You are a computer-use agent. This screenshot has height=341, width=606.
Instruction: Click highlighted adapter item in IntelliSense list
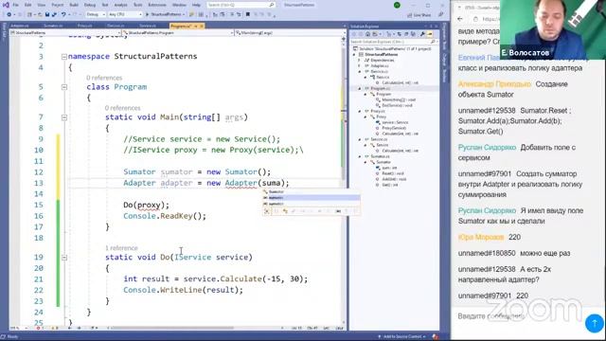pos(312,198)
